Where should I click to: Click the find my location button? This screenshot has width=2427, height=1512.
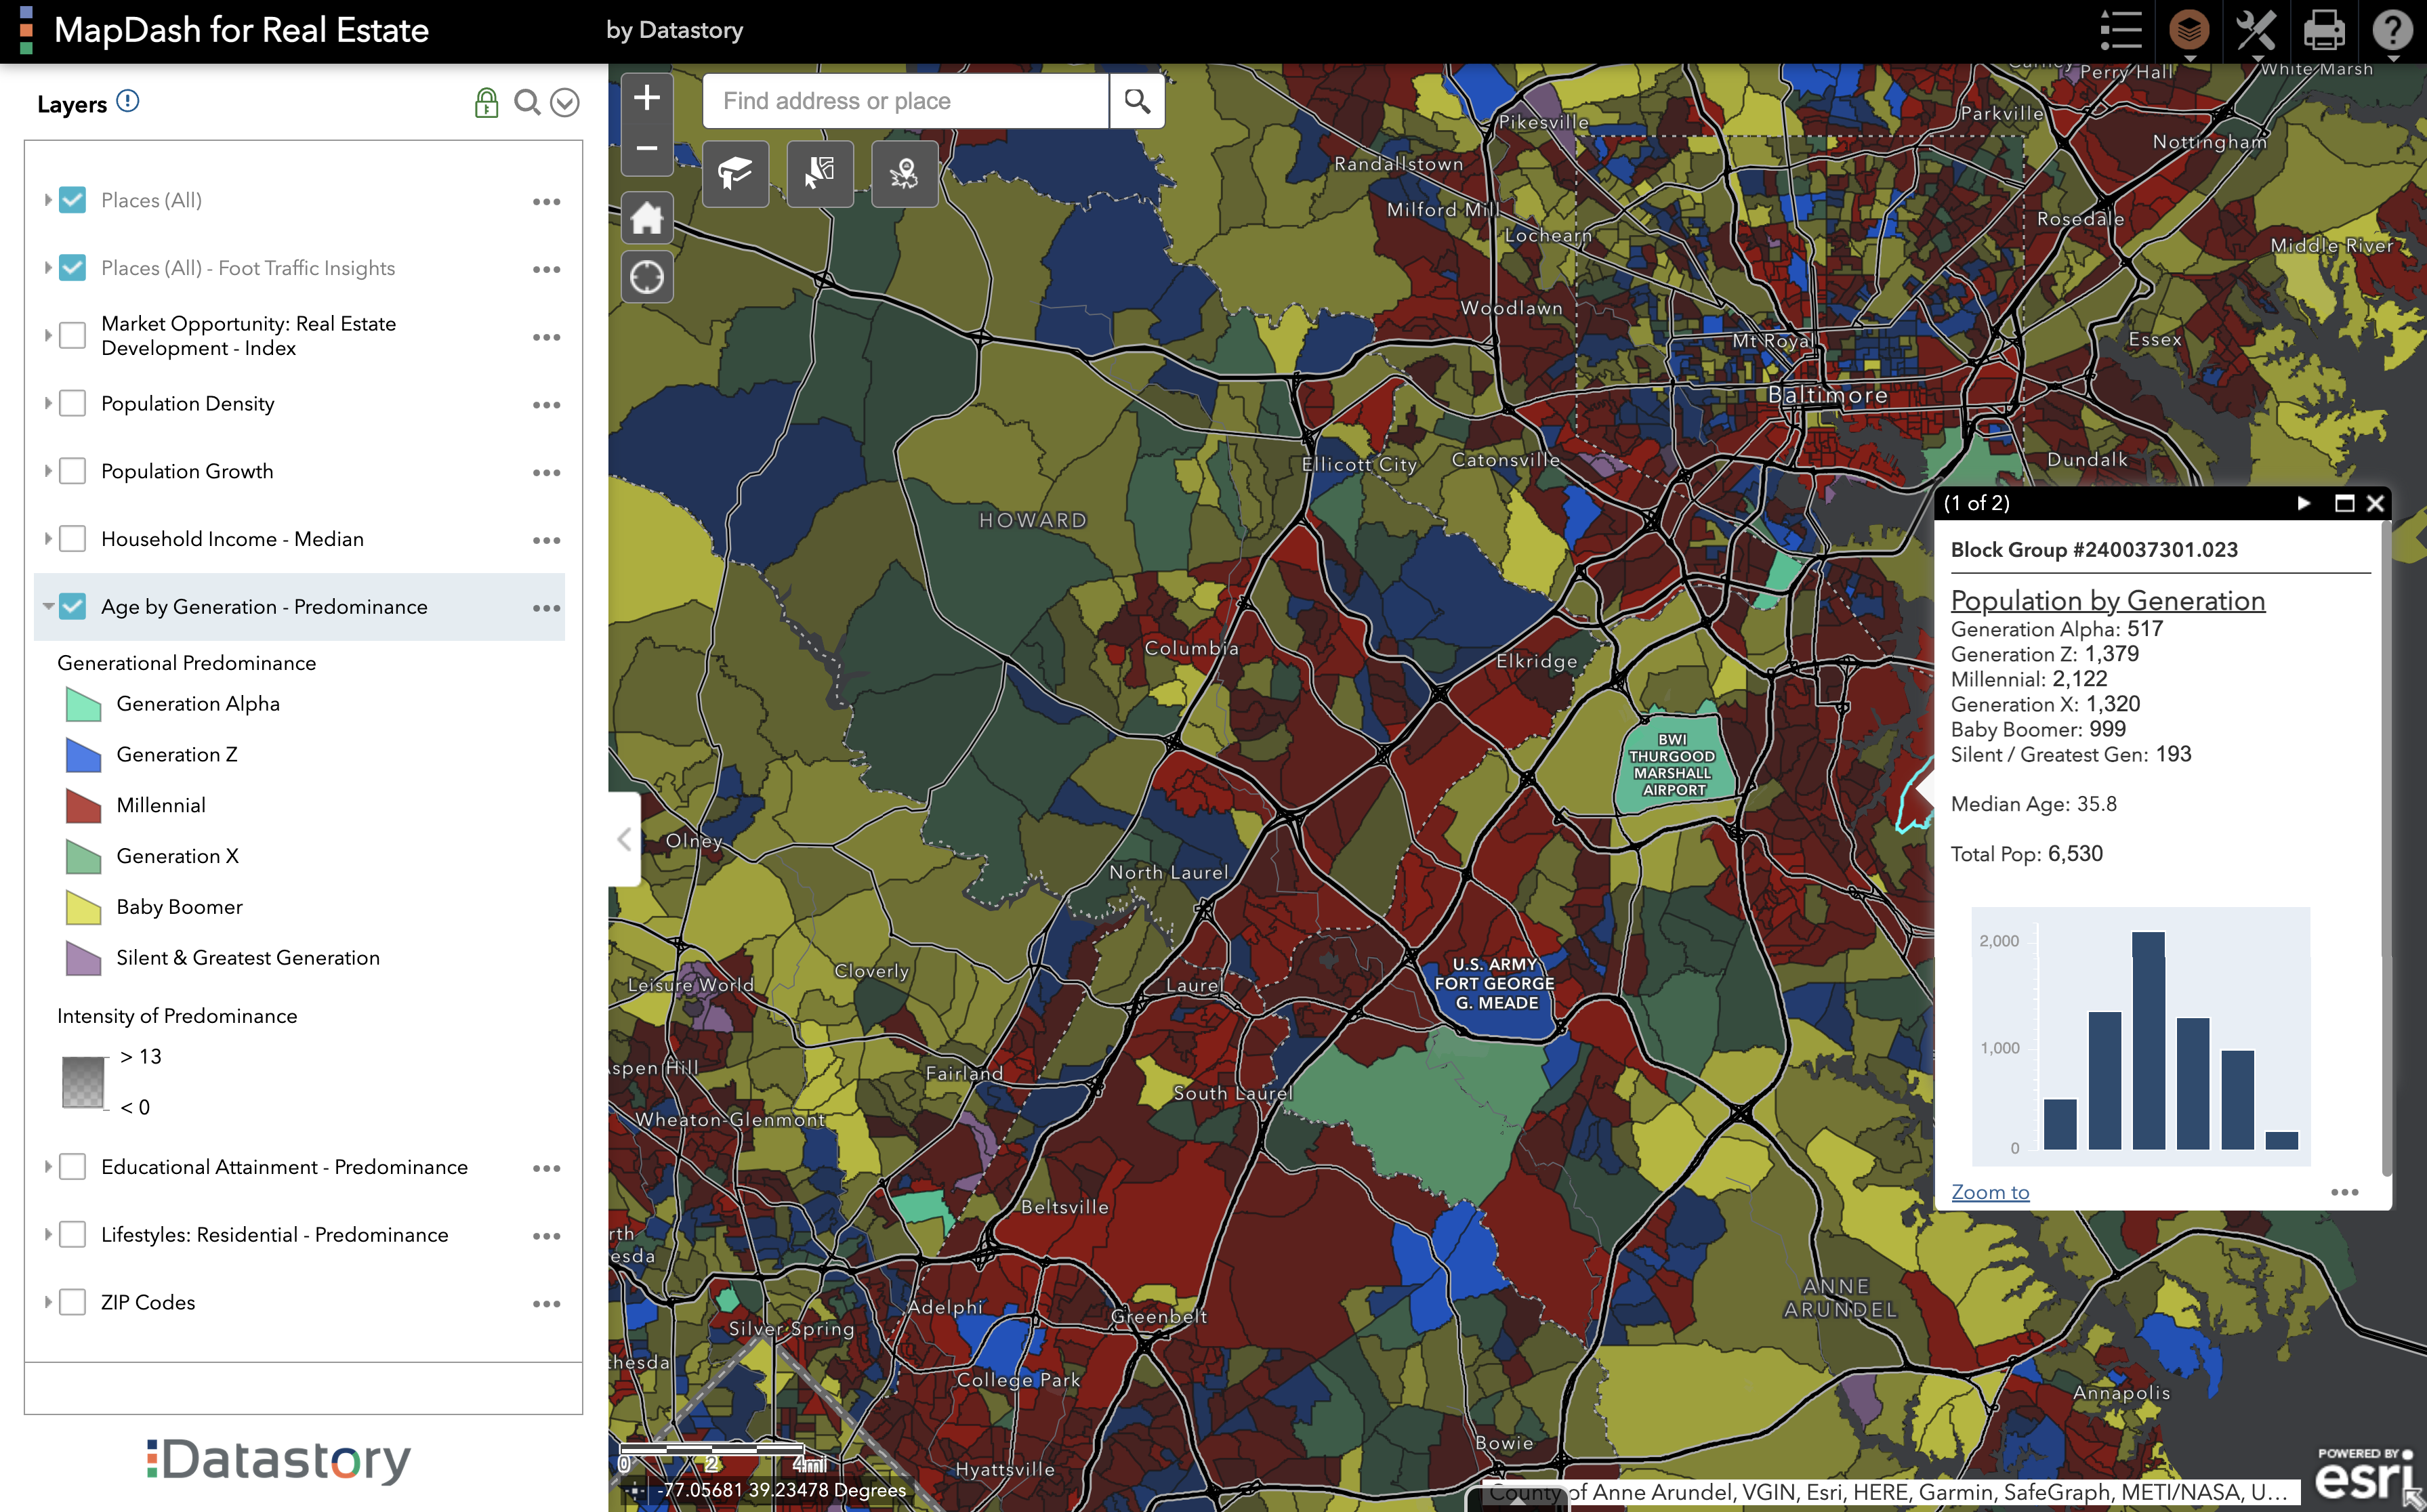[x=647, y=277]
